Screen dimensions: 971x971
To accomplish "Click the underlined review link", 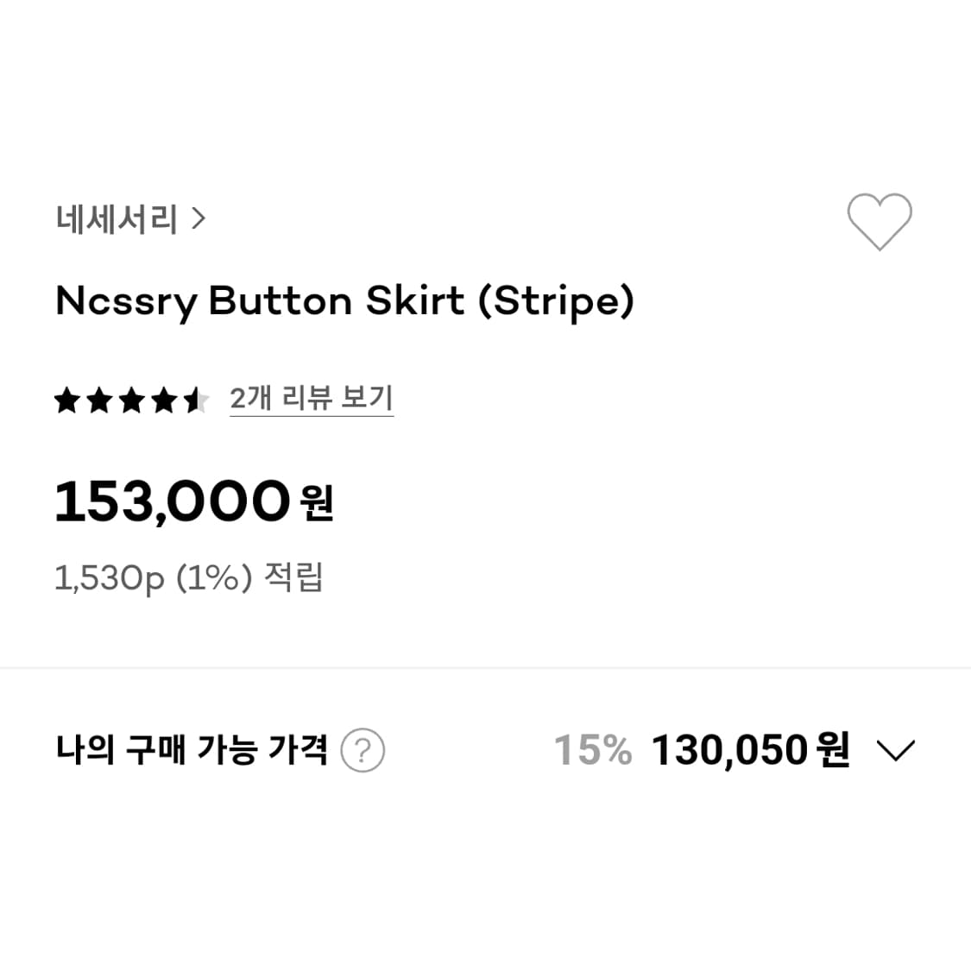I will pos(311,398).
